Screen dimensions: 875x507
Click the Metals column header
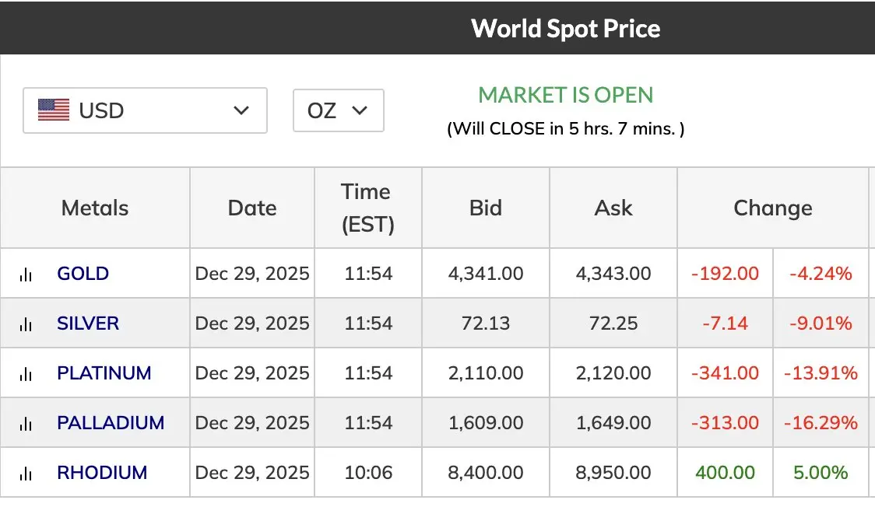click(x=95, y=208)
